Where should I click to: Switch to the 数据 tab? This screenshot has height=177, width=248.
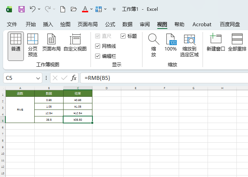pyautogui.click(x=127, y=24)
